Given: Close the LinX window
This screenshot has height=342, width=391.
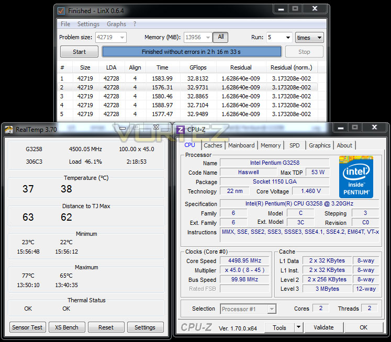Looking at the screenshot, I should (x=315, y=9).
